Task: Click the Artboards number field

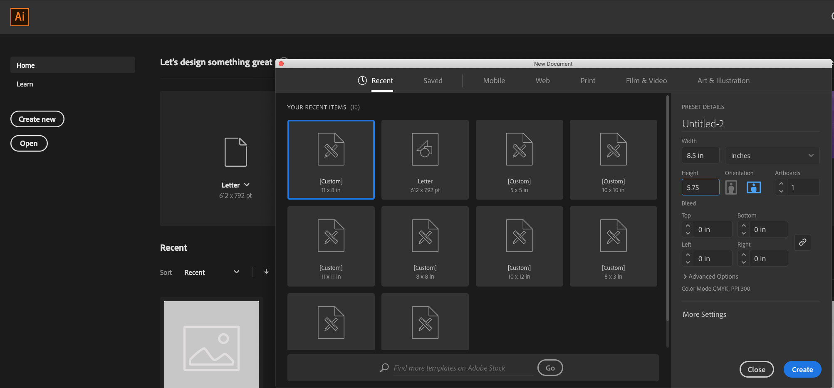Action: pyautogui.click(x=803, y=188)
